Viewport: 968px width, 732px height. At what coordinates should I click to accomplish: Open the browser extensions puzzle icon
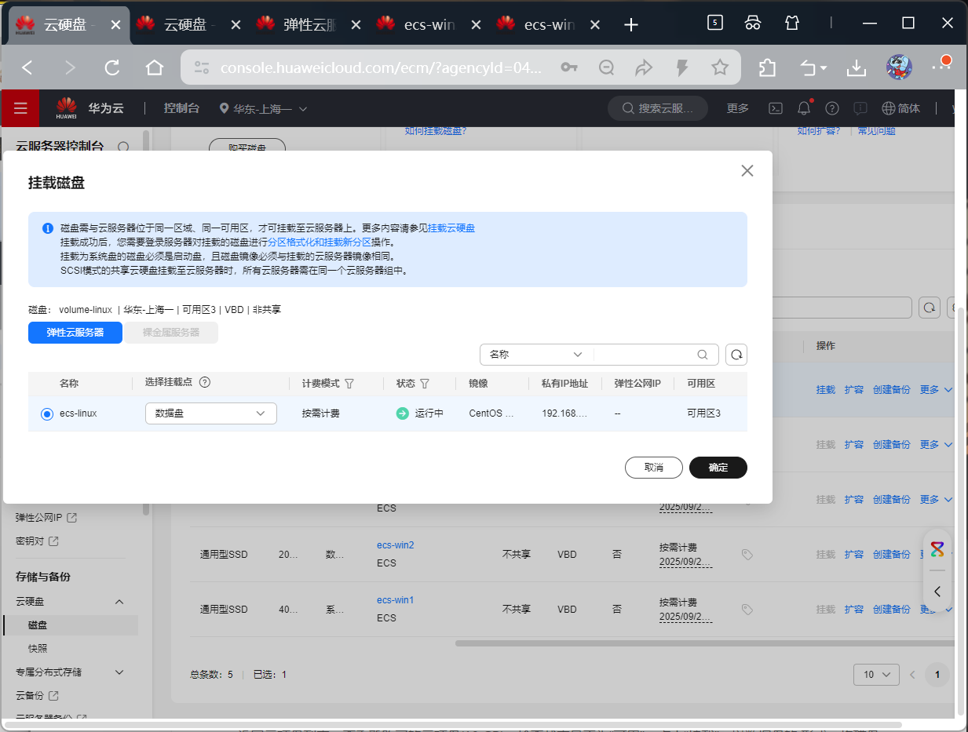768,68
